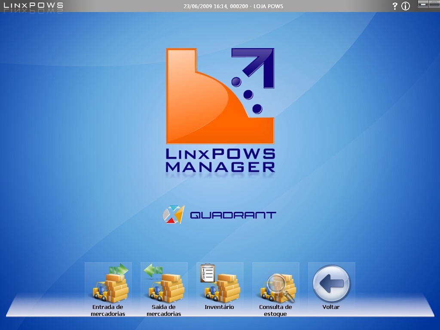Image resolution: width=440 pixels, height=330 pixels.
Task: Minimize the LinxPOWS window
Action: [423, 4]
